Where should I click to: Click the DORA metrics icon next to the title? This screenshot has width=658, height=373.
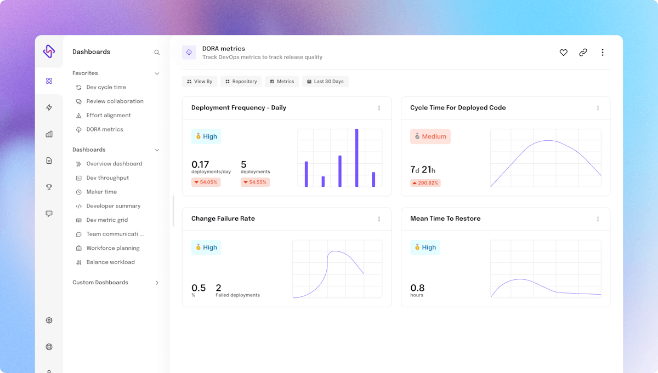(x=189, y=51)
